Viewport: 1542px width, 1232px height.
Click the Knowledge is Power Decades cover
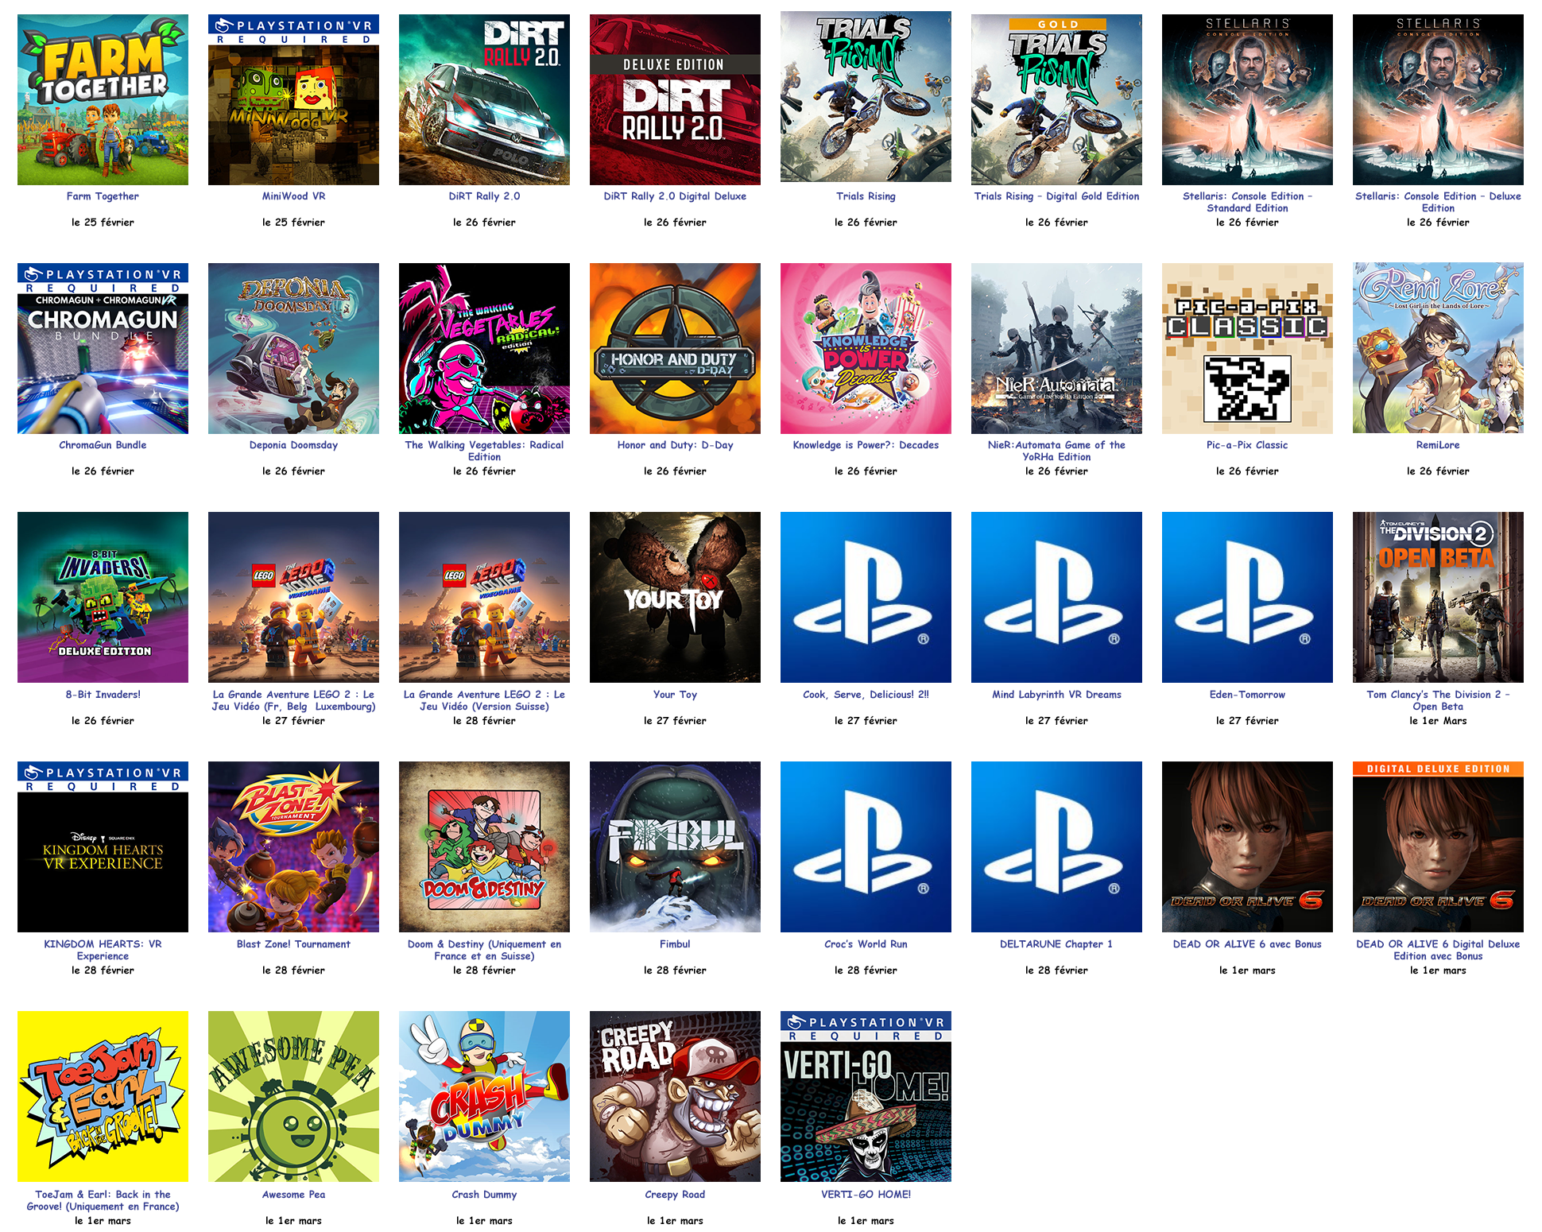[x=866, y=348]
